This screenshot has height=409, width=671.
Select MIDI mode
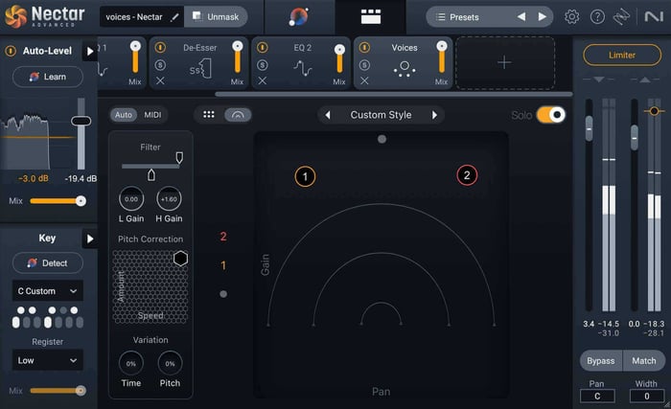pos(152,115)
